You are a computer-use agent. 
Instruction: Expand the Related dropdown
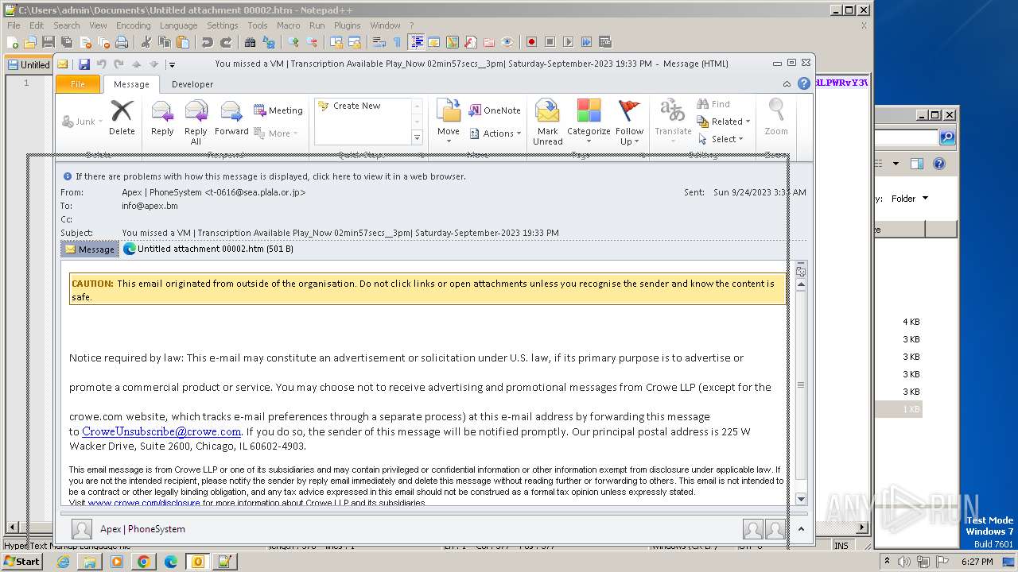[725, 122]
